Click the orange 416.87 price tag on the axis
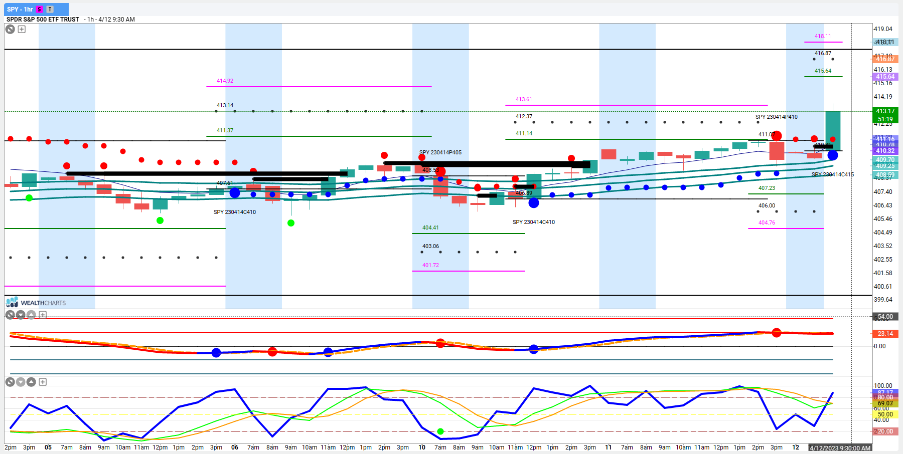Viewport: 903px width, 454px height. 885,59
